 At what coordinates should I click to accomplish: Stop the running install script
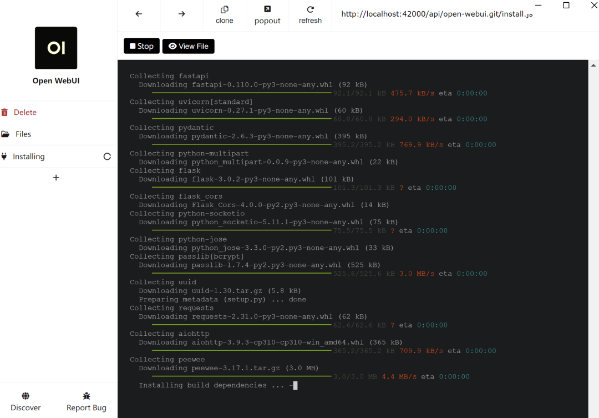click(x=141, y=46)
